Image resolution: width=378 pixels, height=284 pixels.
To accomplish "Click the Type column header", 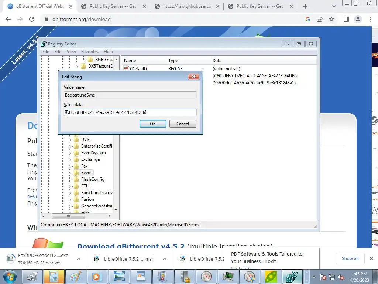I will [x=188, y=61].
